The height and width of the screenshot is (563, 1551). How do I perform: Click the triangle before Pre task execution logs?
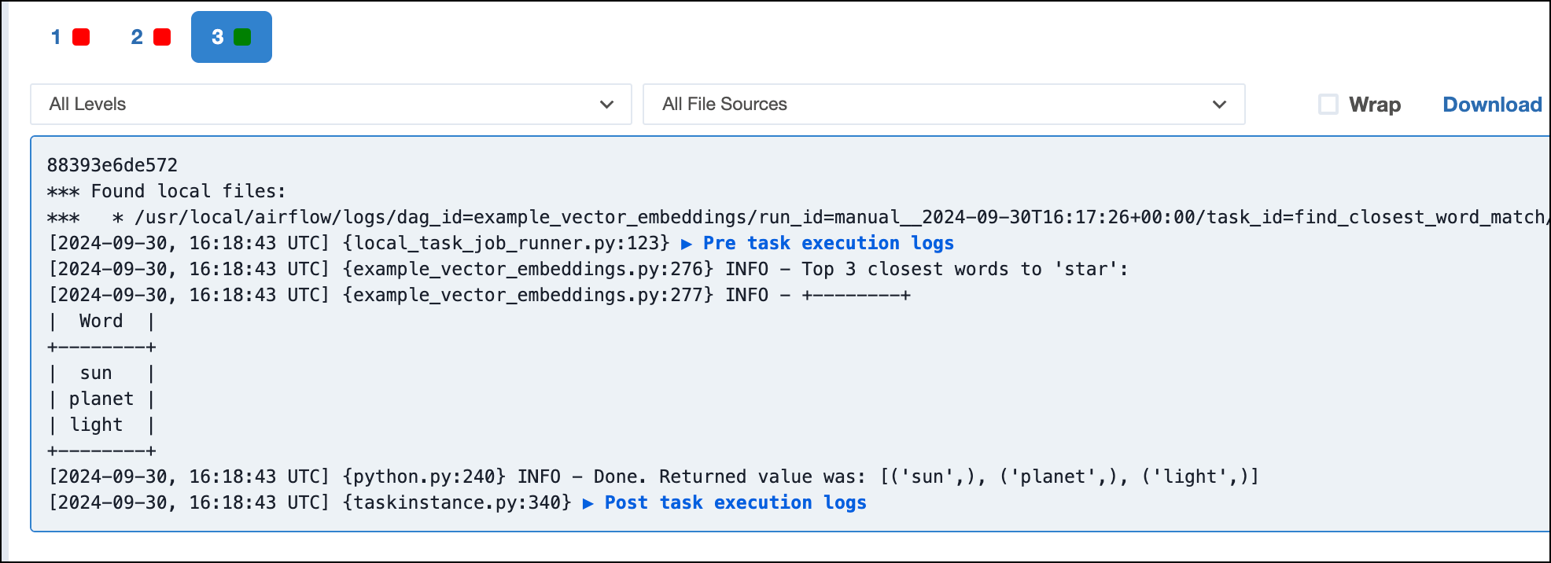coord(687,244)
